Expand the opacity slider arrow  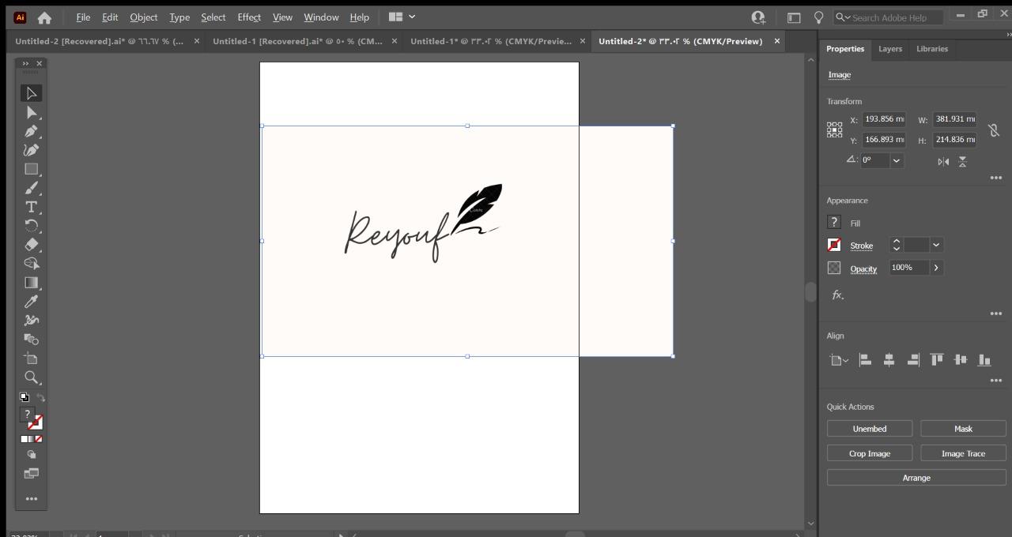click(x=936, y=268)
